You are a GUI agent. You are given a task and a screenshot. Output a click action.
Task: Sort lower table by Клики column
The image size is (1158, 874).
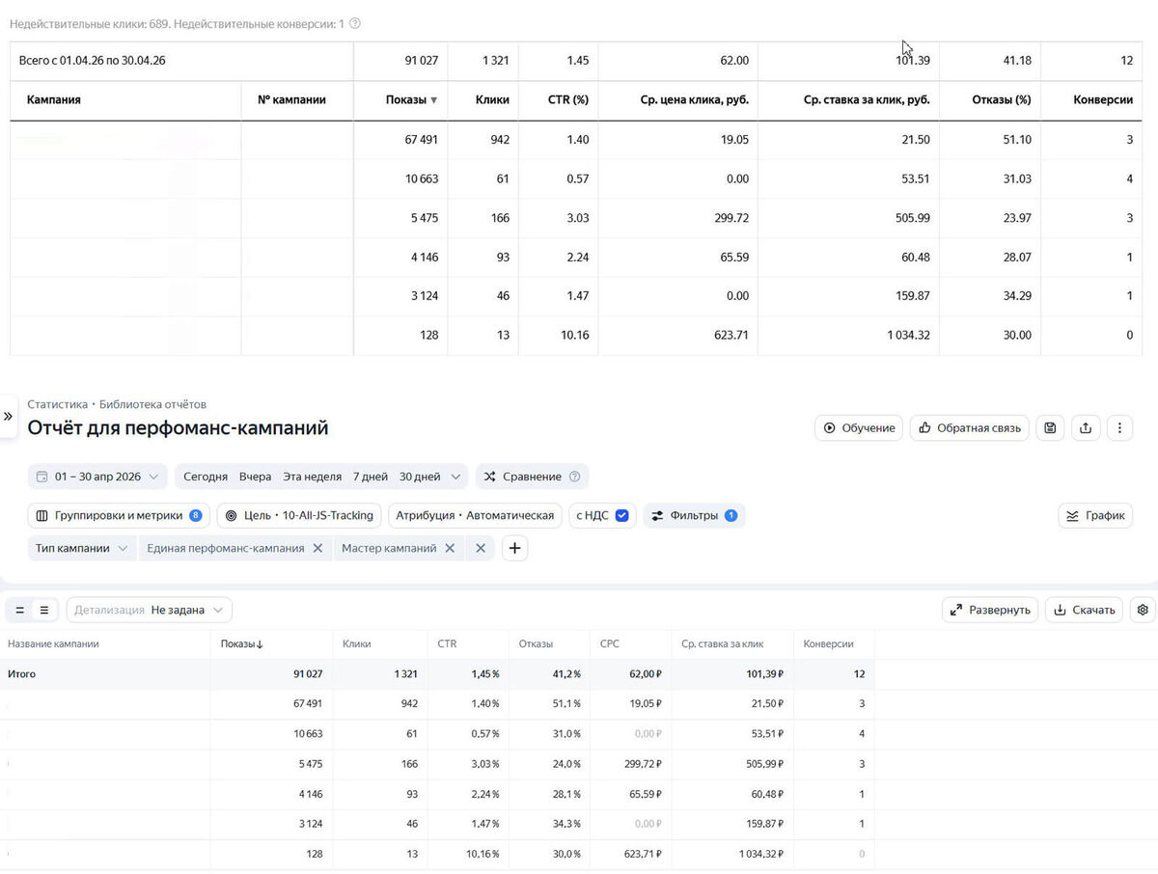pyautogui.click(x=356, y=643)
